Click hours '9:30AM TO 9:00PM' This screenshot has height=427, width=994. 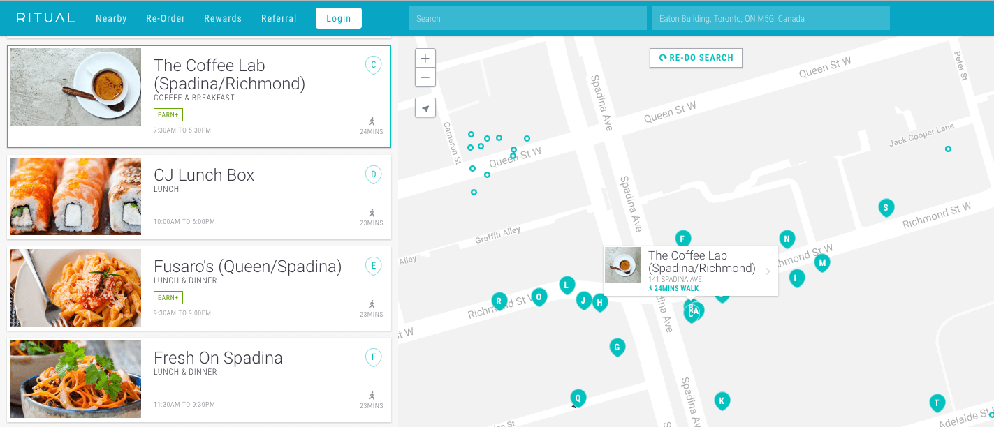coord(182,313)
